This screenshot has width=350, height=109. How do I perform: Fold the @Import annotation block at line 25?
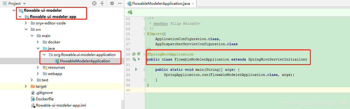pos(145,34)
